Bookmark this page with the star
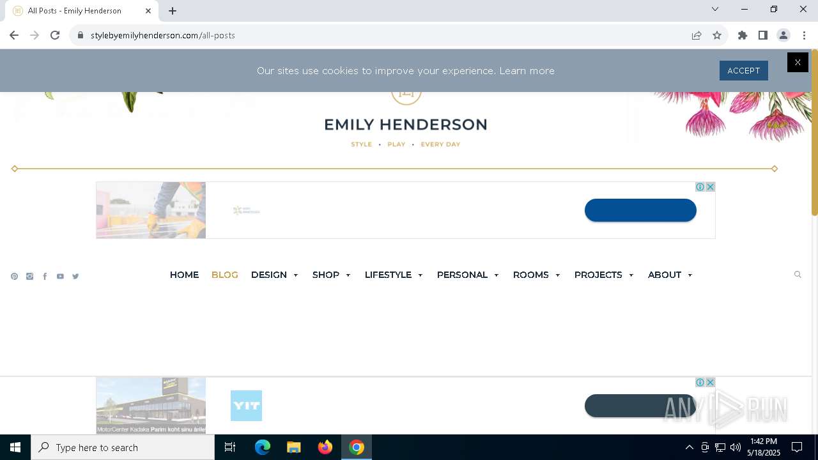 point(717,35)
